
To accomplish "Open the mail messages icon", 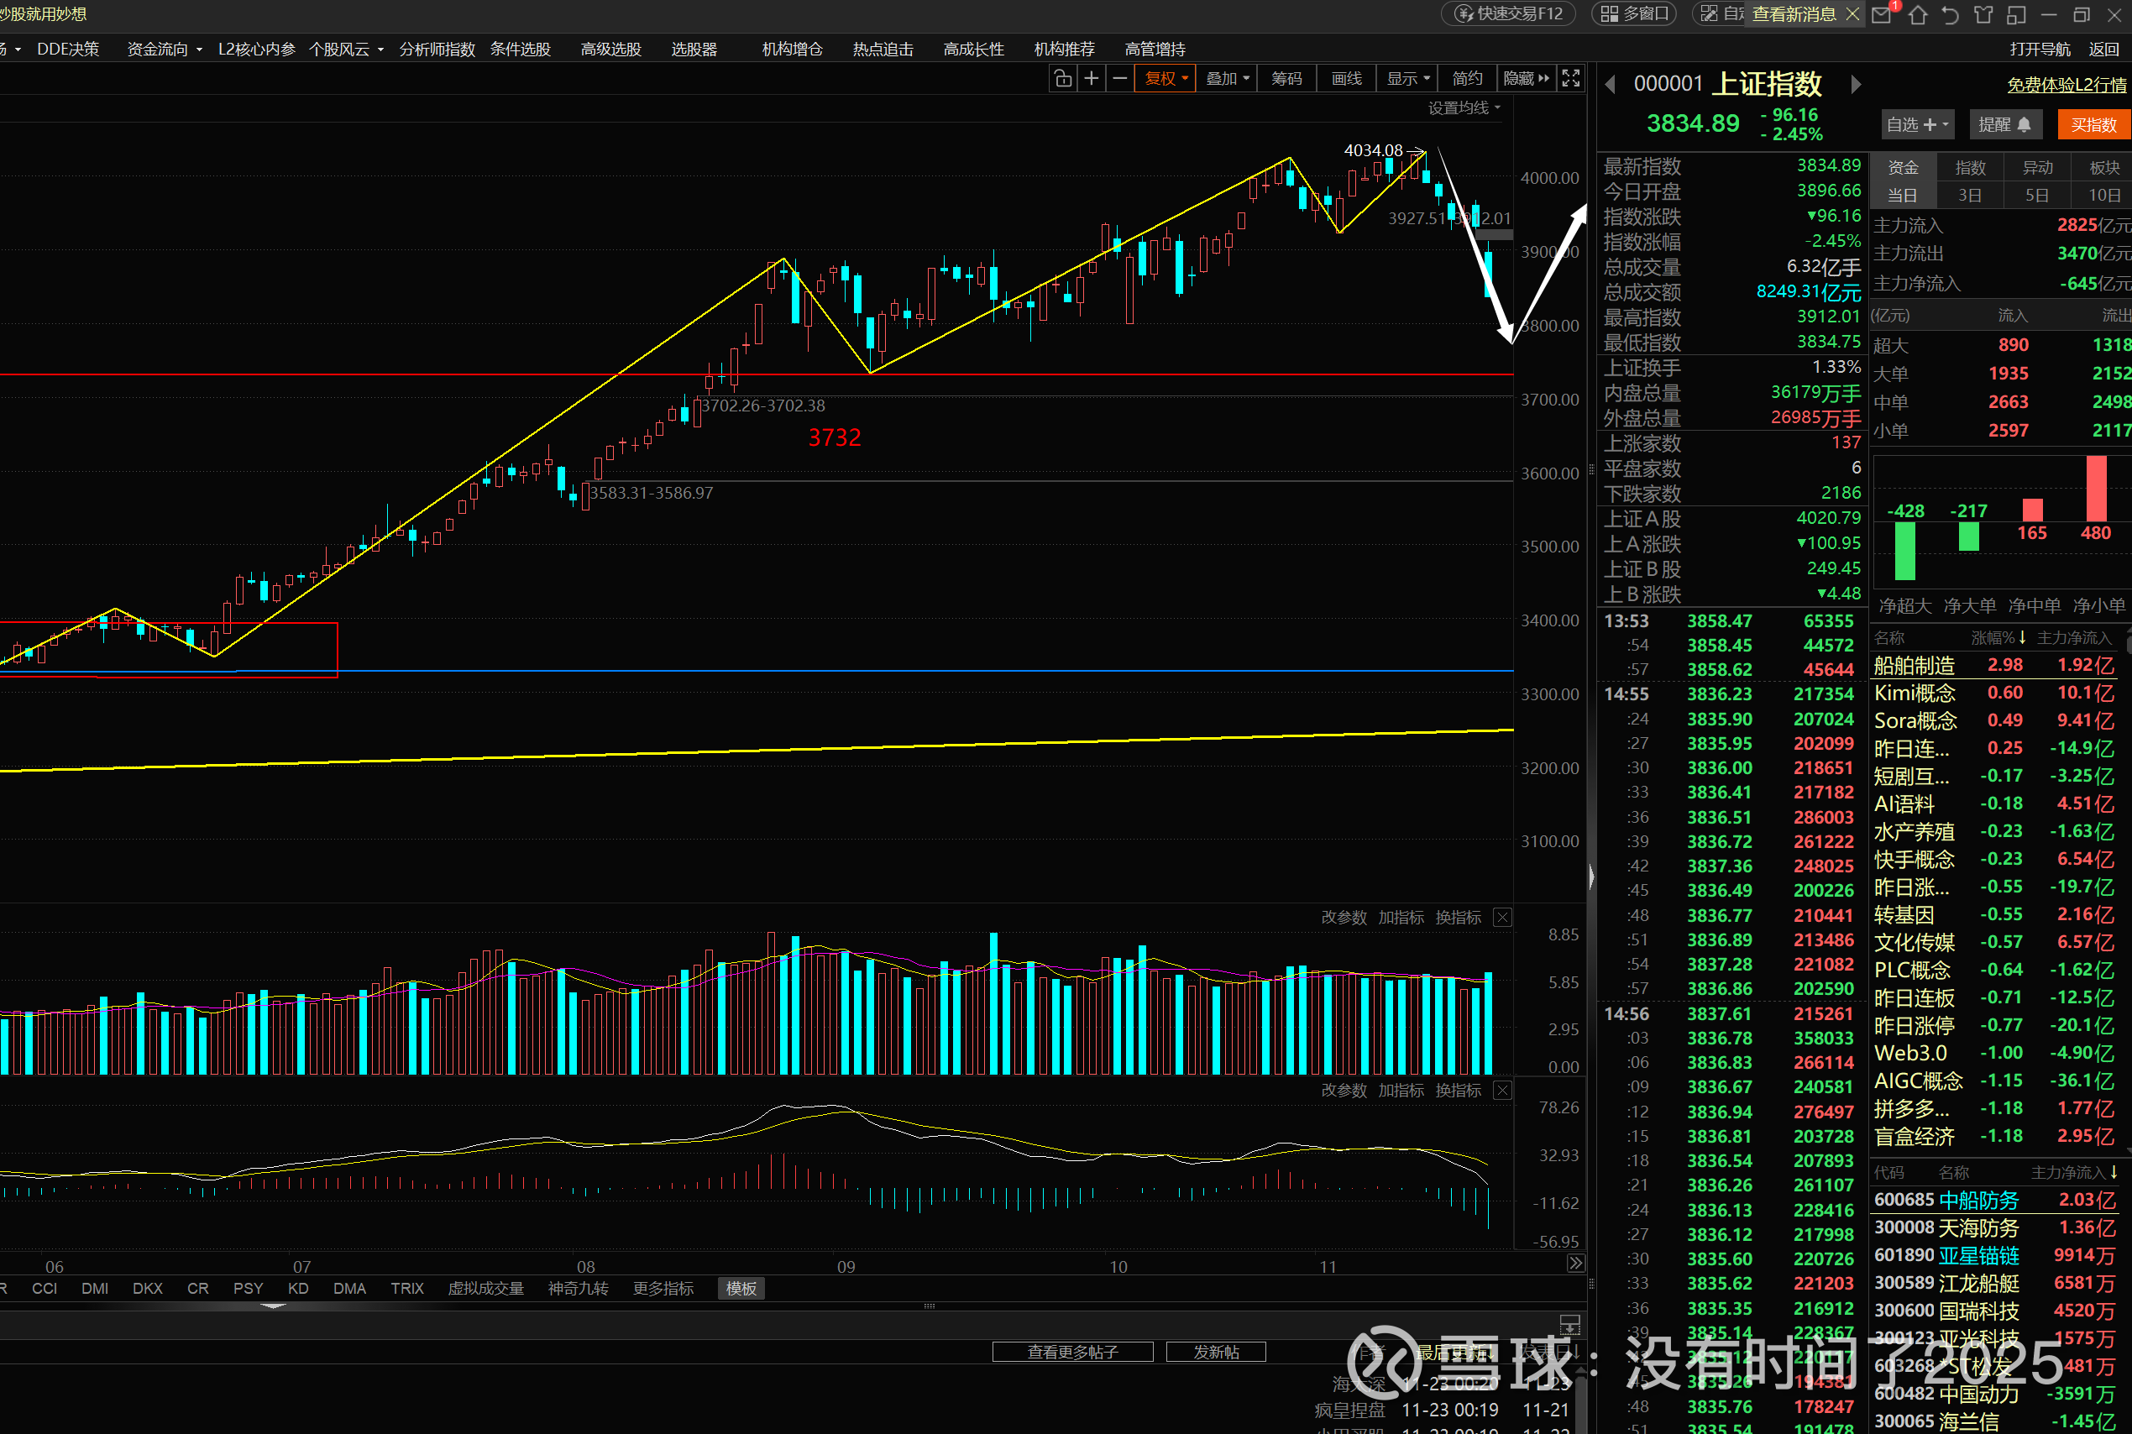I will pyautogui.click(x=1882, y=14).
